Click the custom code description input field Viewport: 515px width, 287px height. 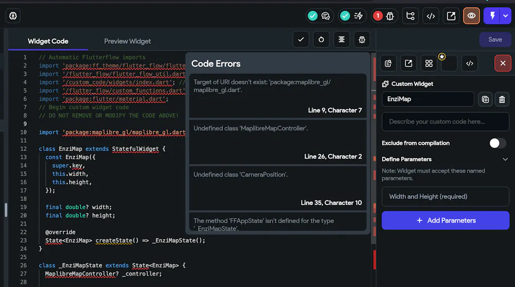click(445, 122)
